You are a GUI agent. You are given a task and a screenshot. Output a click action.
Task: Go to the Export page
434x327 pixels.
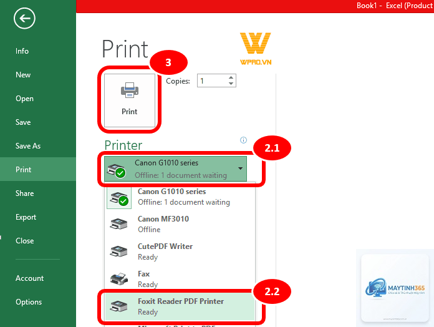tap(26, 217)
